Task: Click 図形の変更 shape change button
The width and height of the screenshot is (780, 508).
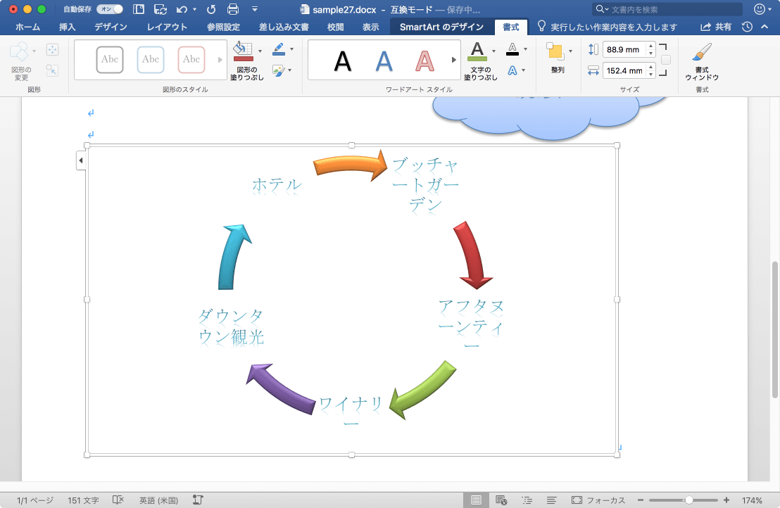Action: [21, 62]
